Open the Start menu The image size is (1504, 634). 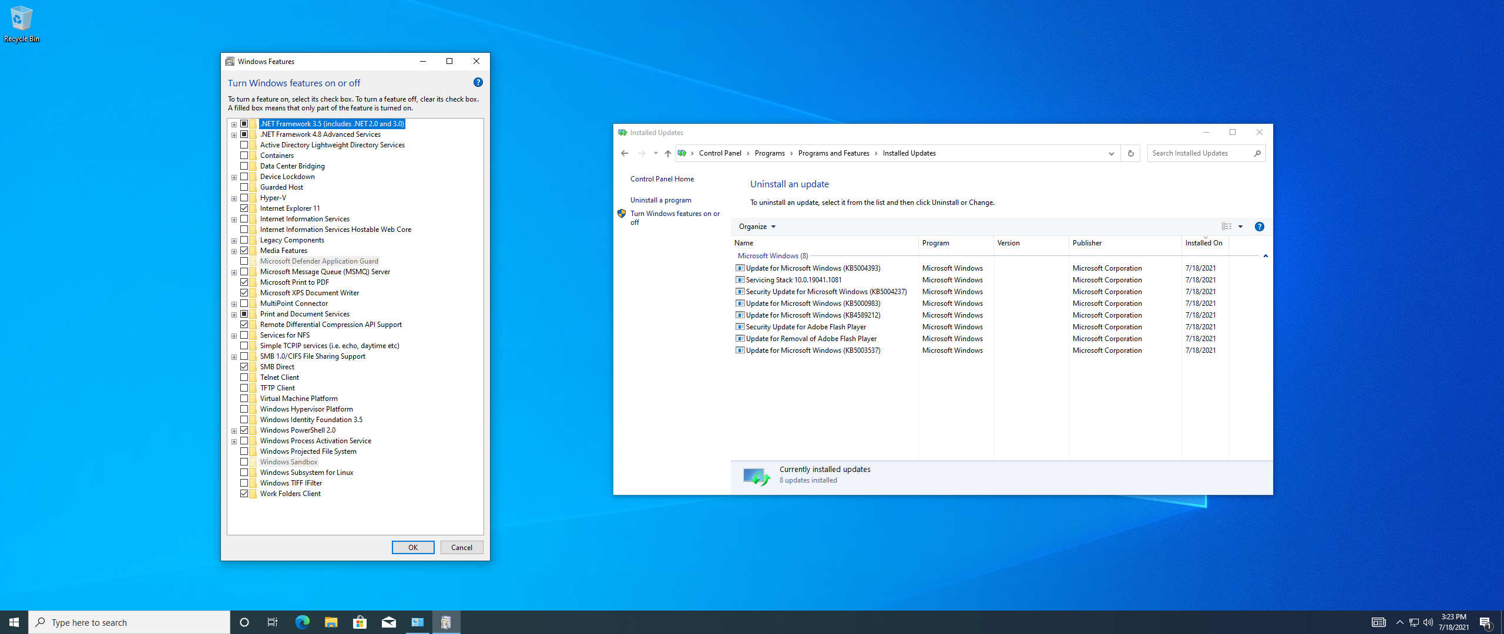coord(14,622)
